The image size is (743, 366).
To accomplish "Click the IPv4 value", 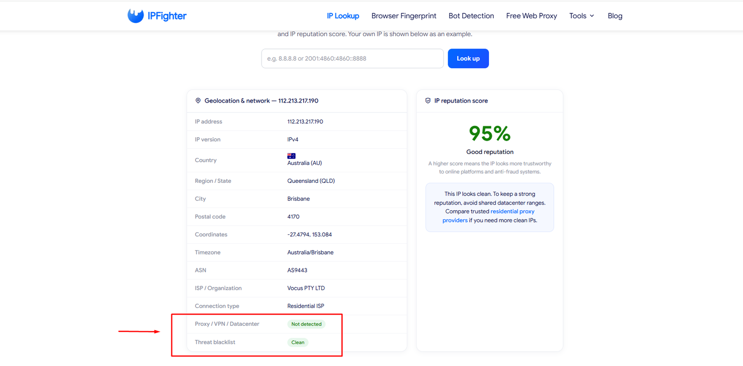I will [293, 140].
